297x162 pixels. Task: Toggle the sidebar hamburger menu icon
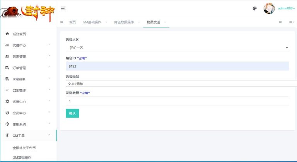click(63, 9)
